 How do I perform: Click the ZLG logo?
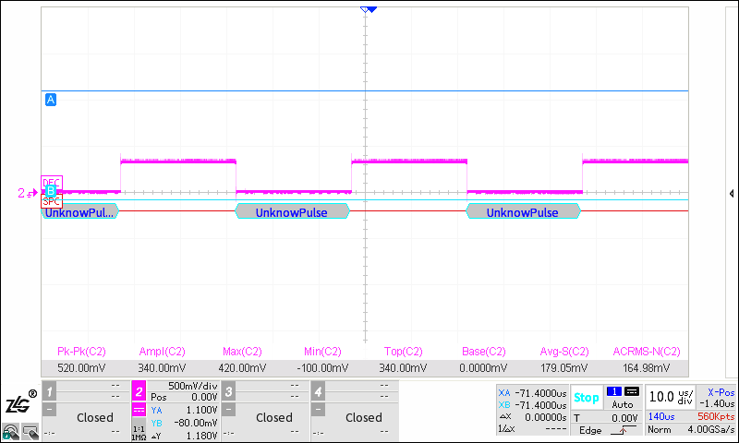19,403
